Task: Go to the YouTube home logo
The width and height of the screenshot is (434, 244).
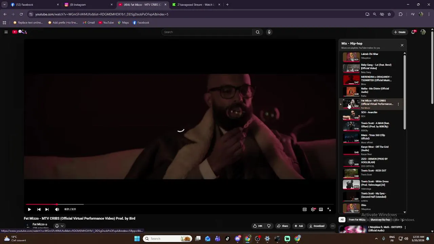Action: coord(19,32)
